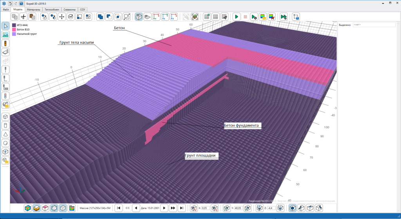Screen dimensions: 401x219
Task: Click the Насыпной грунт lilac swatch
Action: pyautogui.click(x=14, y=34)
